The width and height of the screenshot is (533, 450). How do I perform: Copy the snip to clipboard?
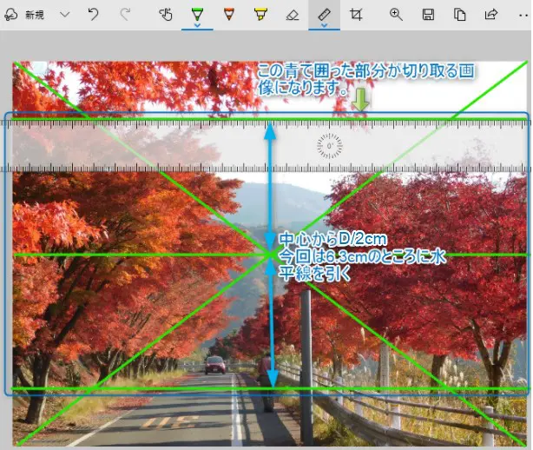459,15
